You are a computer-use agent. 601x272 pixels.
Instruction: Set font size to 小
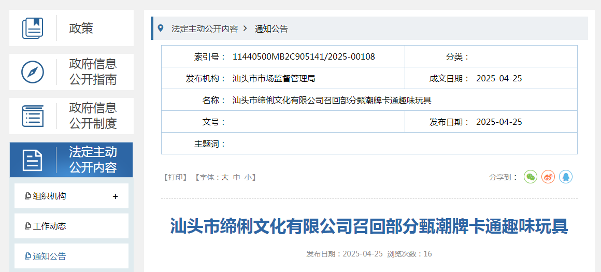pos(248,177)
